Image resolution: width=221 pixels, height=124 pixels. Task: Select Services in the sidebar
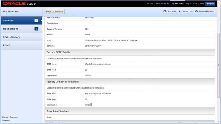click(x=22, y=21)
